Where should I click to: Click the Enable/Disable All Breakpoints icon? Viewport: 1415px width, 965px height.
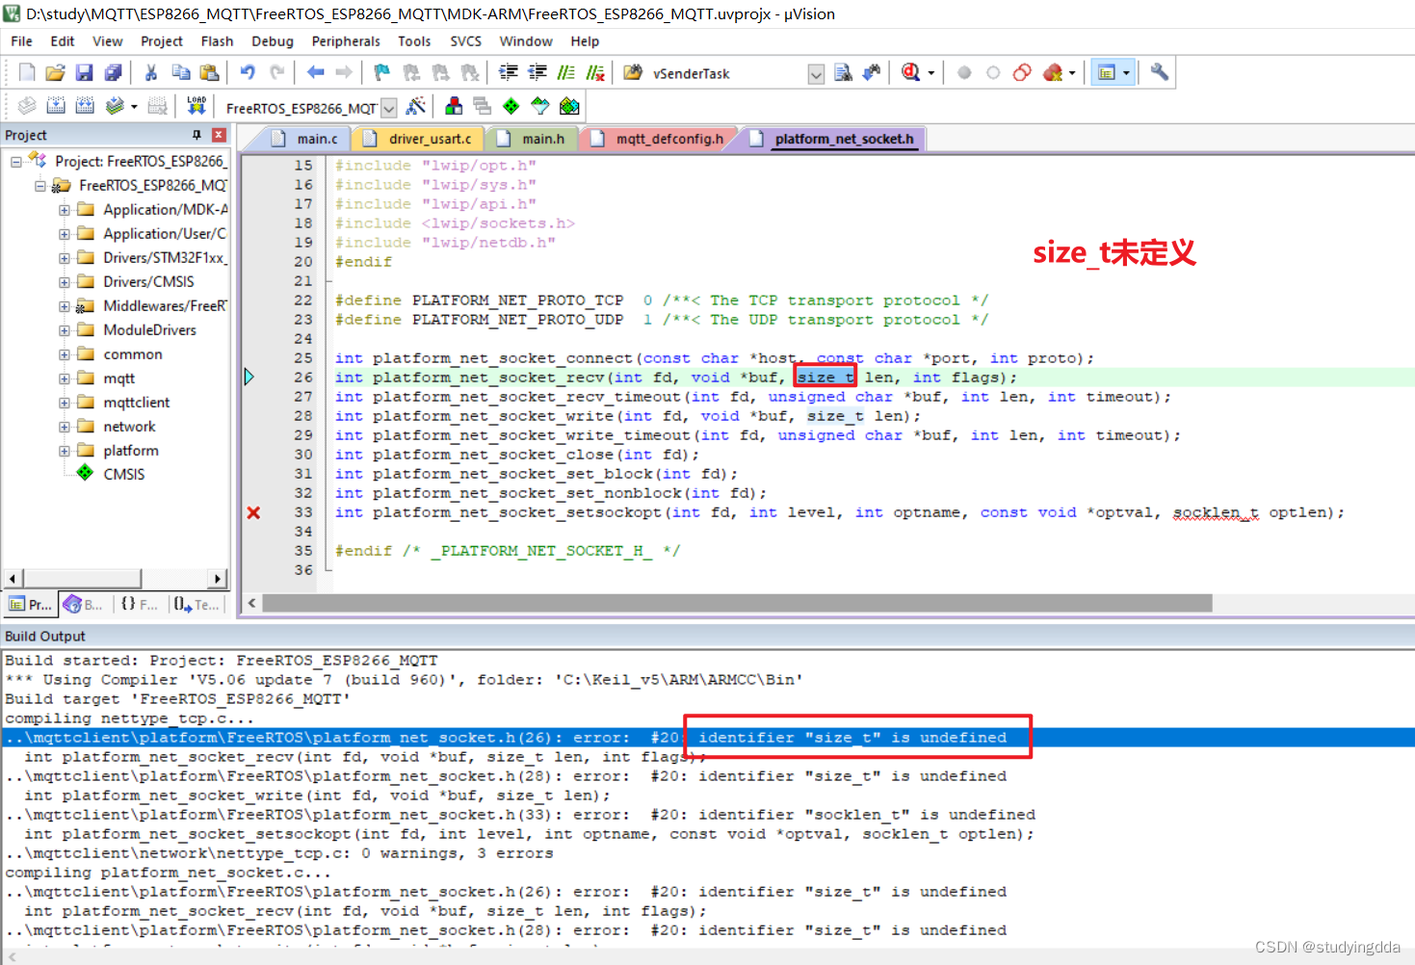point(1022,72)
